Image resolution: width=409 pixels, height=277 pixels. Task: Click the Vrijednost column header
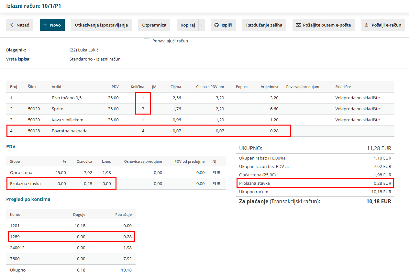(270, 87)
